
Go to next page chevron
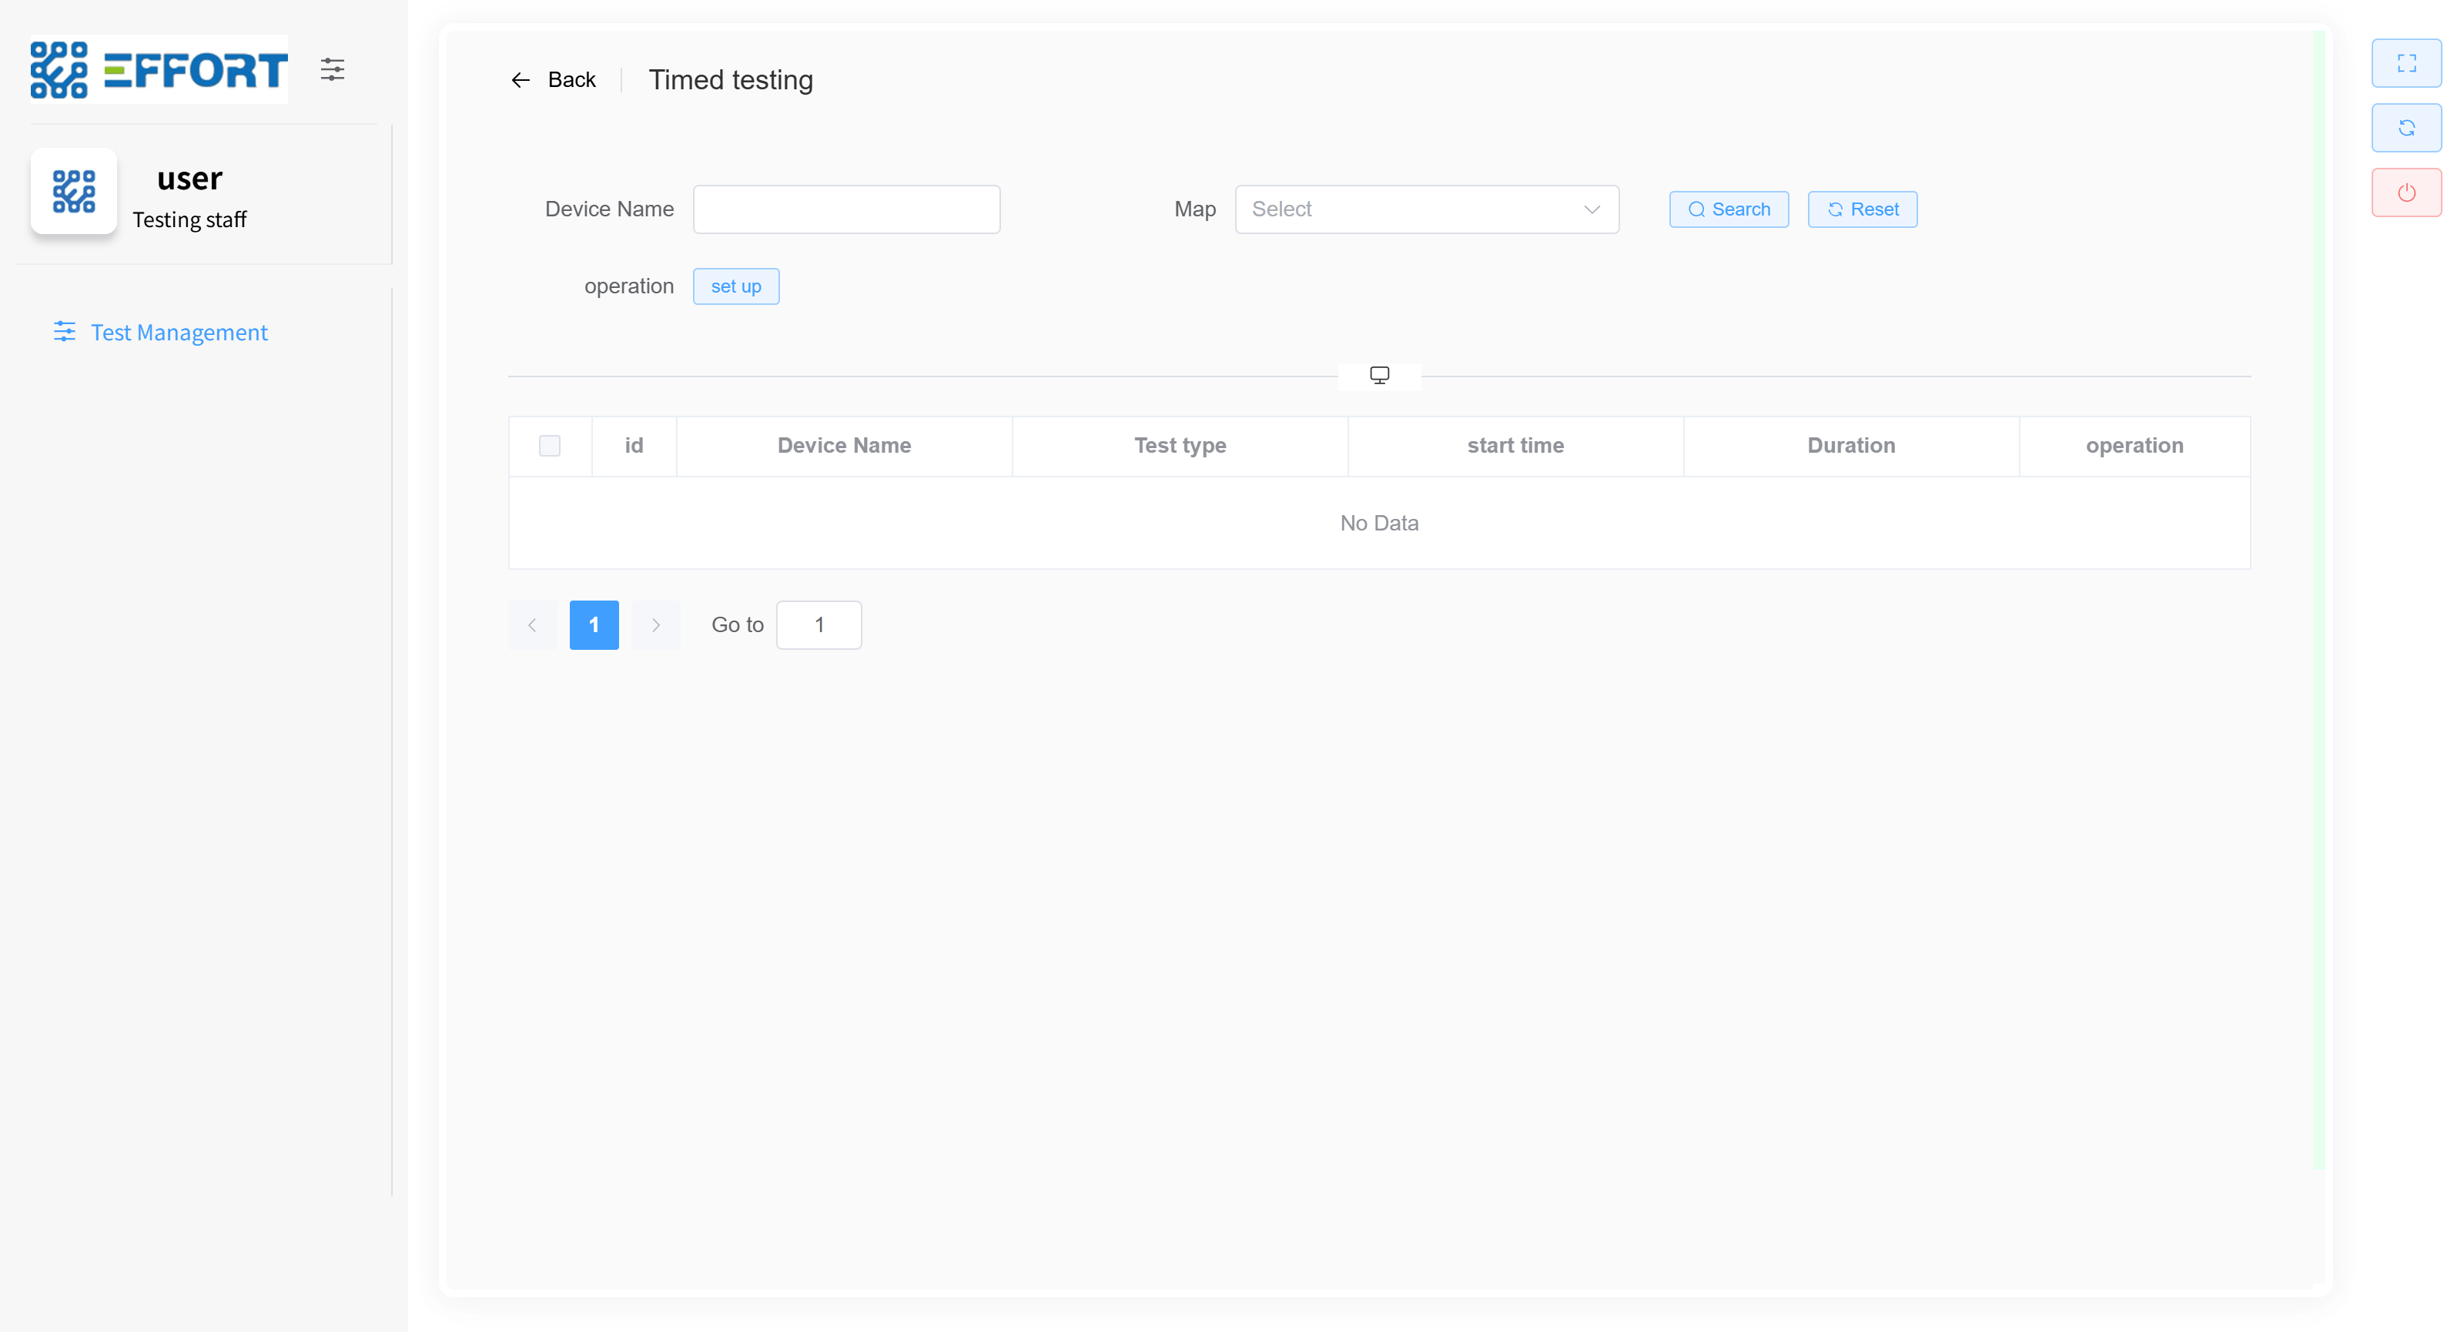656,625
